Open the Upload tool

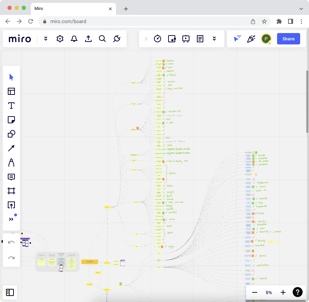pos(11,205)
